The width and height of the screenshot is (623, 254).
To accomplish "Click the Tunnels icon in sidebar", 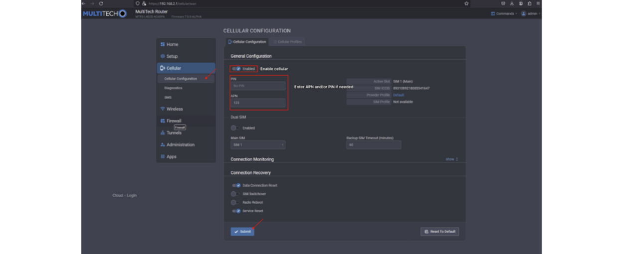I will click(x=163, y=132).
